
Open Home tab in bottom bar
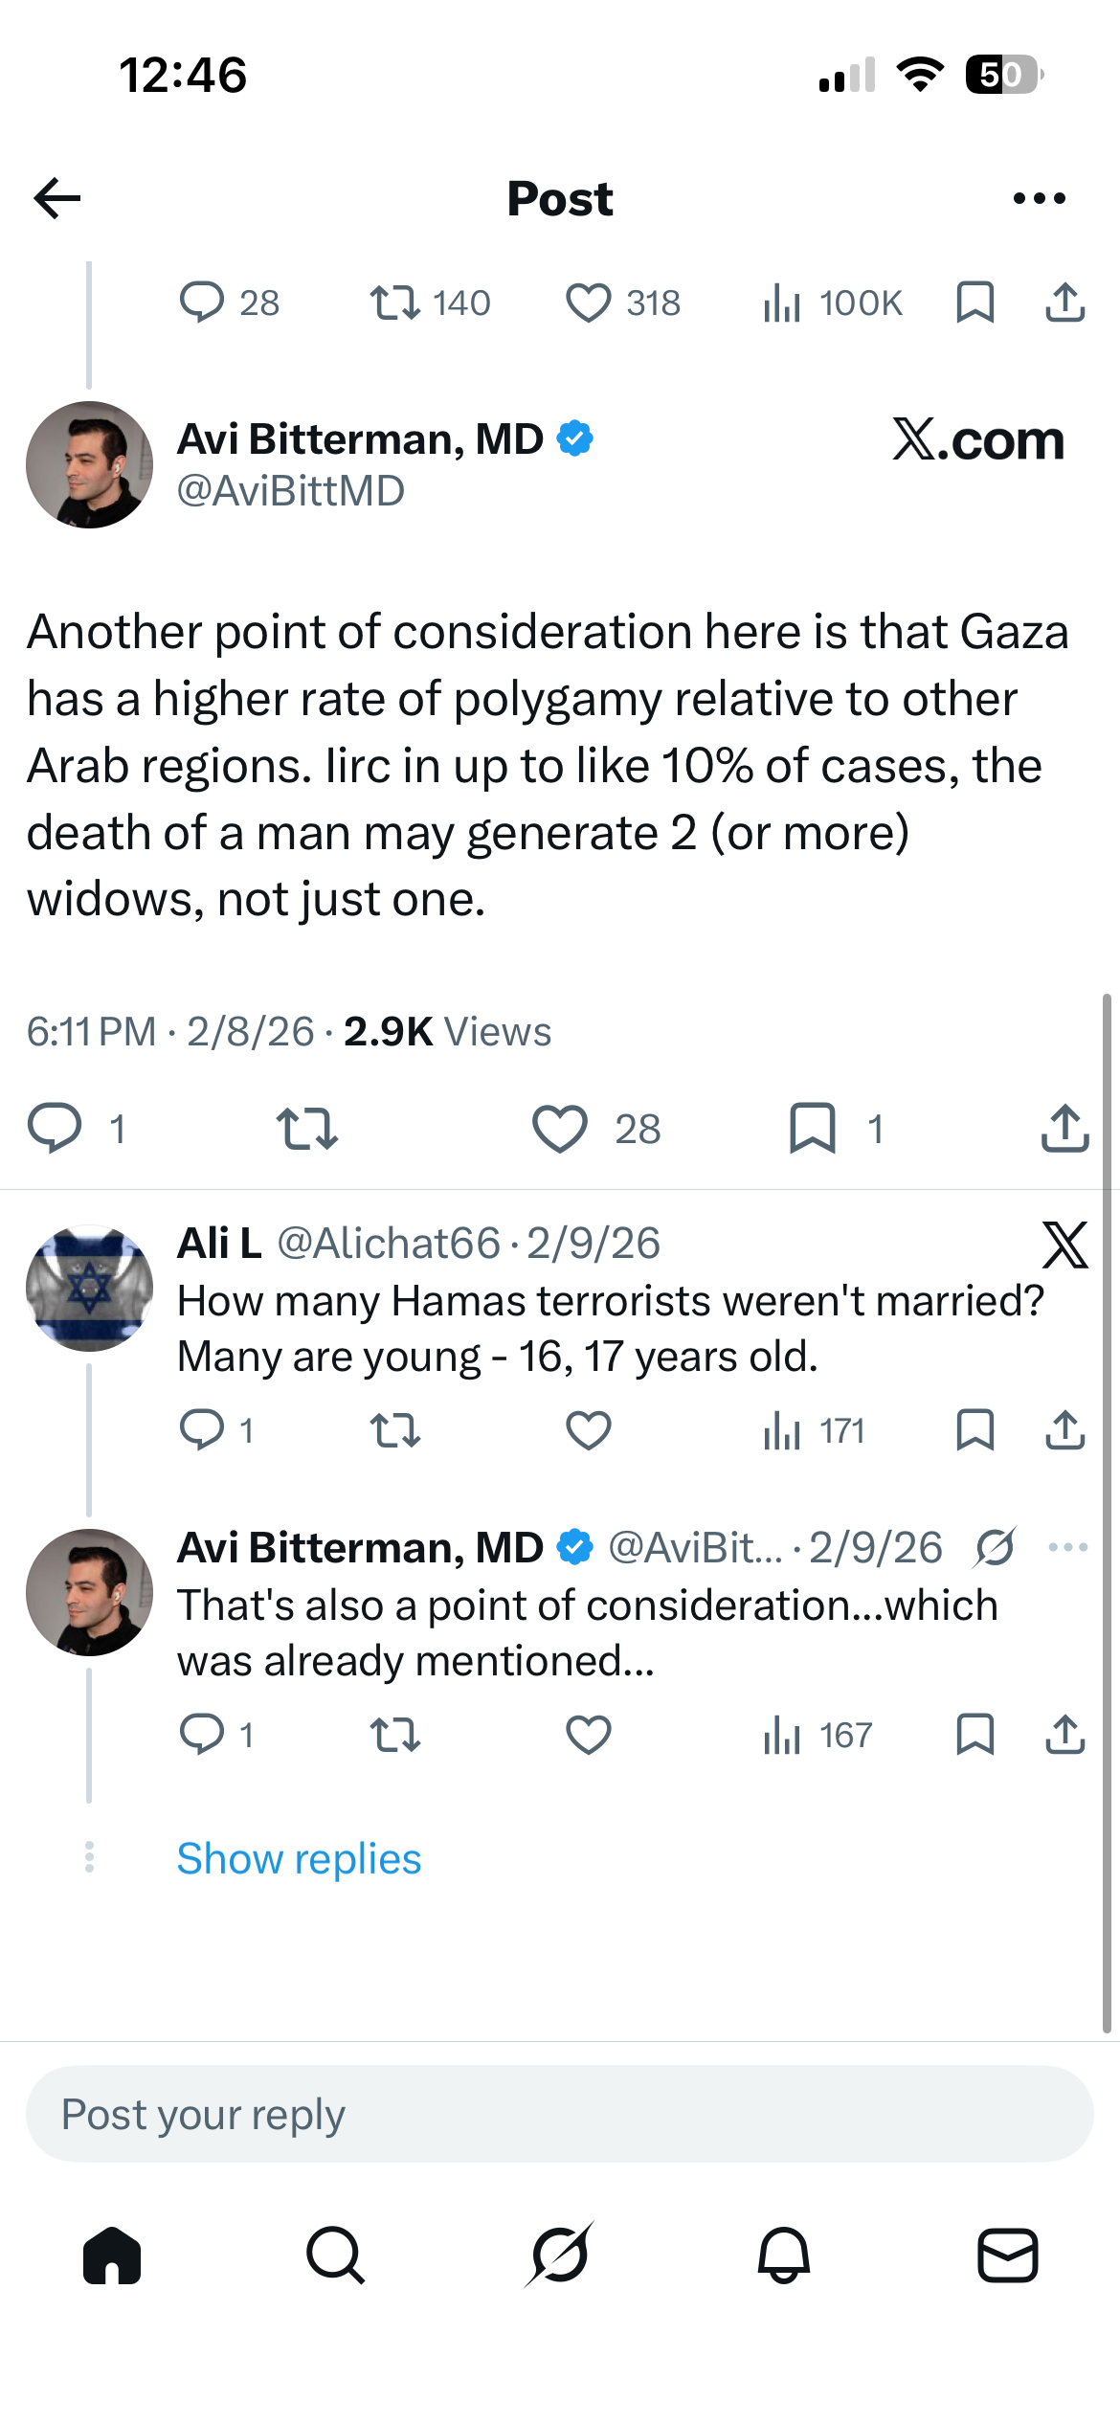112,2256
